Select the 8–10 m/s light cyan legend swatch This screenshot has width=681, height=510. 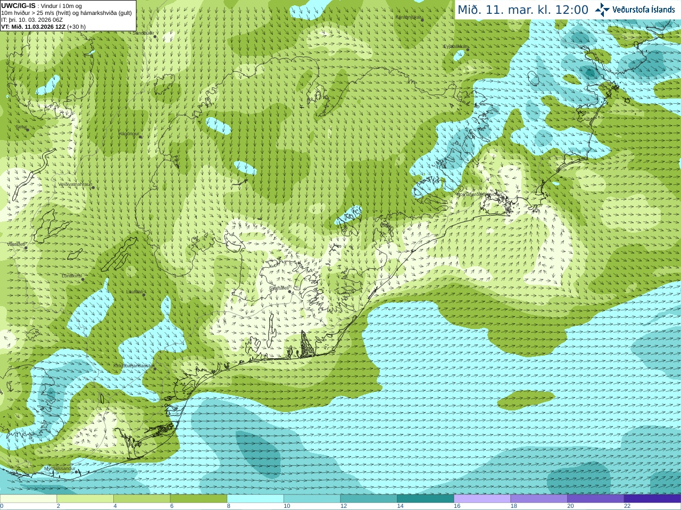pos(255,499)
